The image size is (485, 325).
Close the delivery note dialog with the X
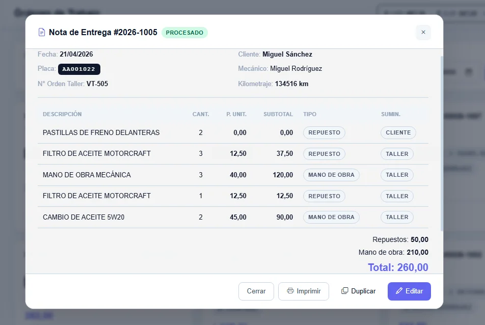point(423,32)
